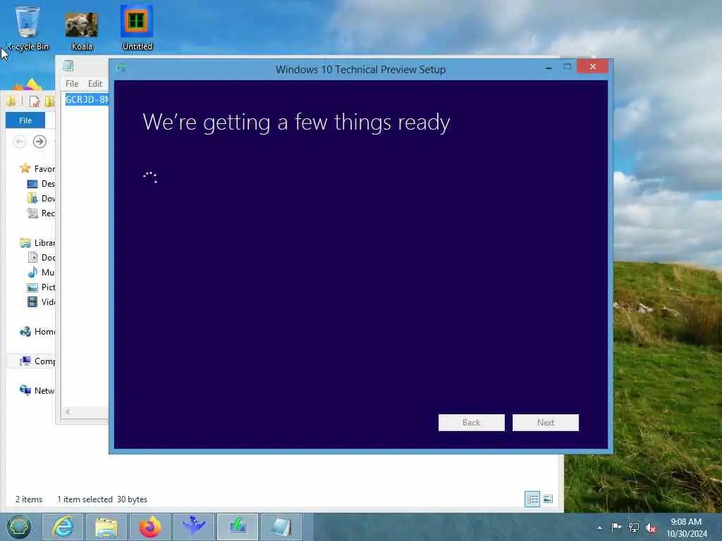
Task: Select Homegroup in navigation pane
Action: pos(37,331)
